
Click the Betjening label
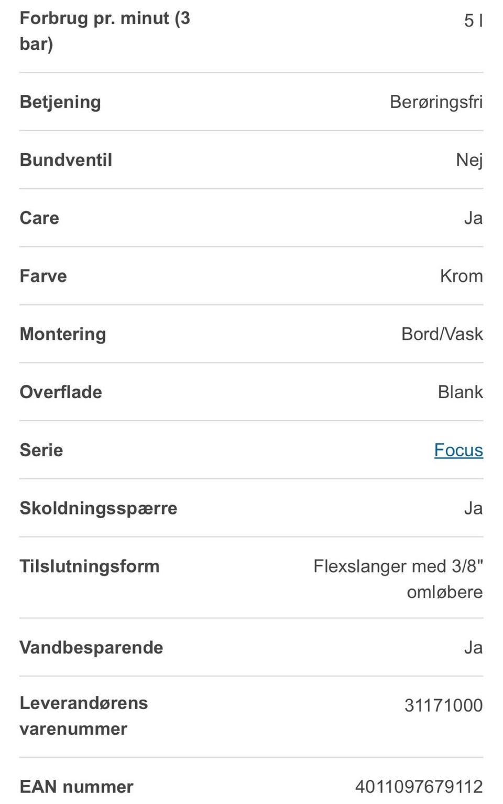point(60,102)
